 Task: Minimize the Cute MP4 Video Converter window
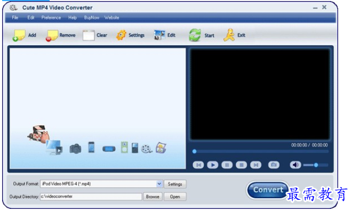pos(315,8)
